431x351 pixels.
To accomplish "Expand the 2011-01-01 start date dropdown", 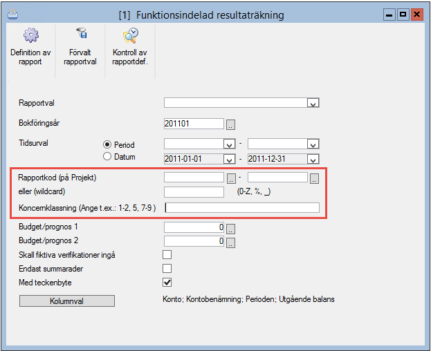I will pyautogui.click(x=229, y=159).
